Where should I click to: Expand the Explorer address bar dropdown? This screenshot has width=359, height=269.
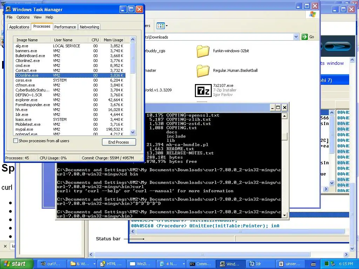pyautogui.click(x=296, y=37)
